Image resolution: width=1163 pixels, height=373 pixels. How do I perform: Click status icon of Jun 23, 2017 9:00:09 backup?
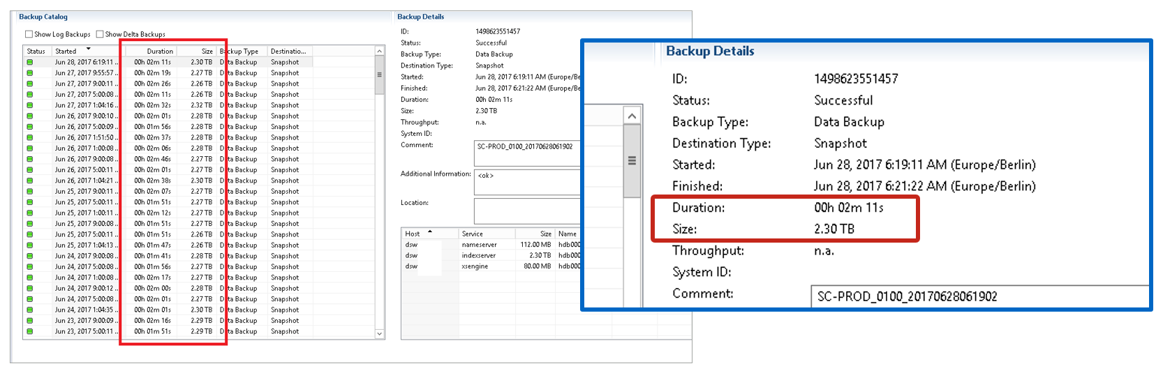(x=30, y=321)
